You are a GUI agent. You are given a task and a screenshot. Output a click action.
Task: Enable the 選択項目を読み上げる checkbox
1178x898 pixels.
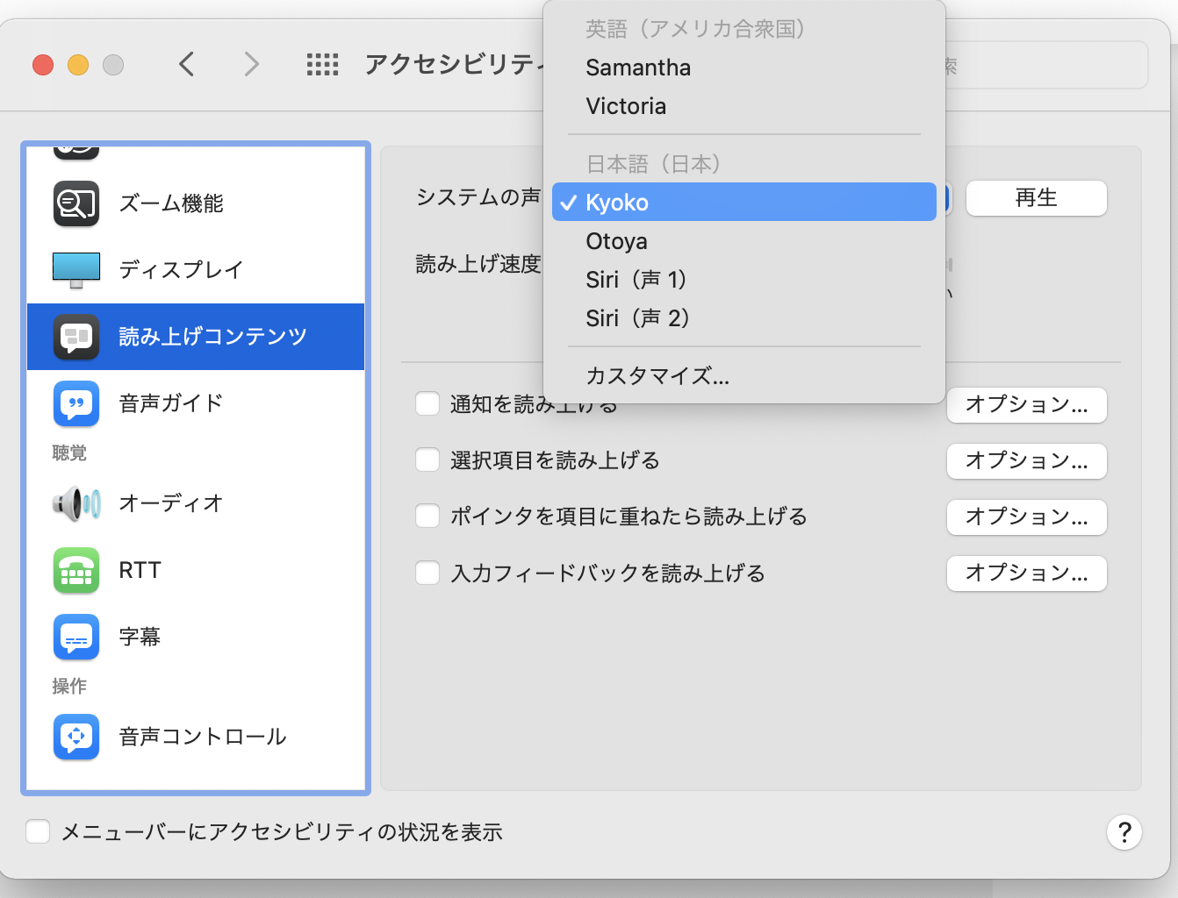427,460
